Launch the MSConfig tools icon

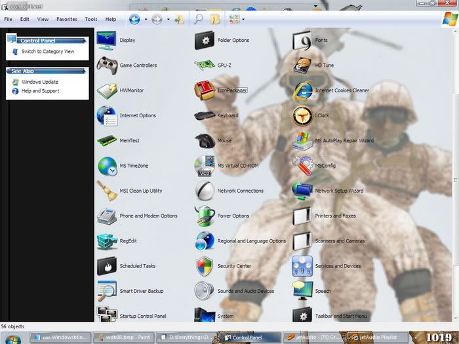tap(303, 166)
